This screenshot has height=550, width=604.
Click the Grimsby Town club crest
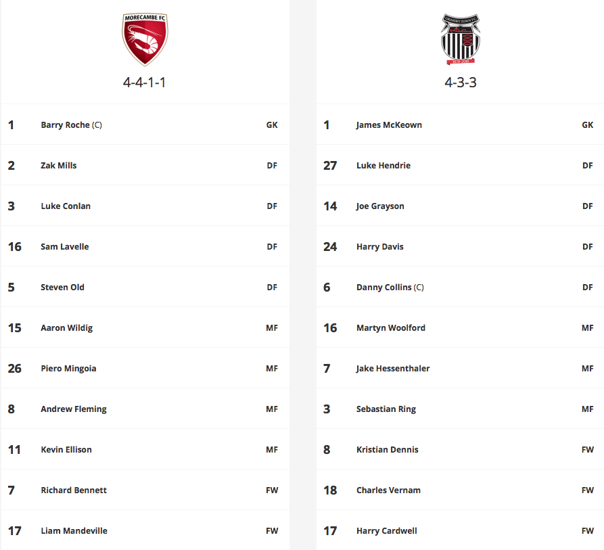pos(461,39)
